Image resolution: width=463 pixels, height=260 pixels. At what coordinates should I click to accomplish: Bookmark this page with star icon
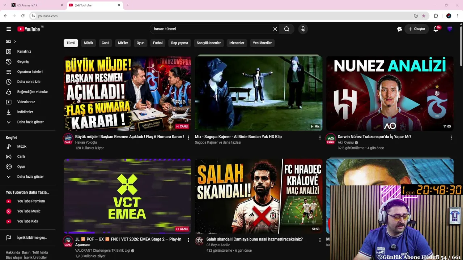pyautogui.click(x=424, y=16)
